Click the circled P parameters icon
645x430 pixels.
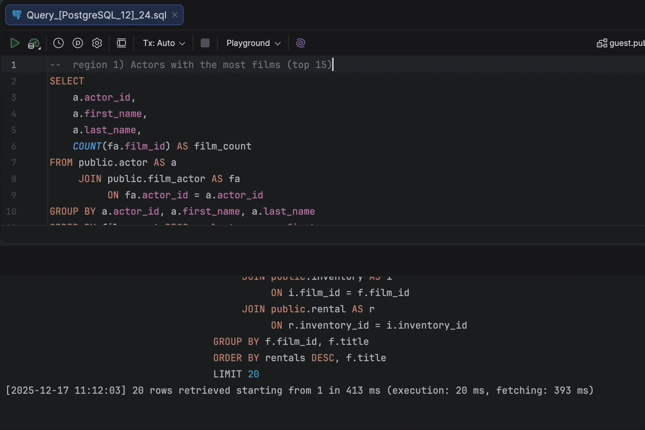pyautogui.click(x=78, y=43)
